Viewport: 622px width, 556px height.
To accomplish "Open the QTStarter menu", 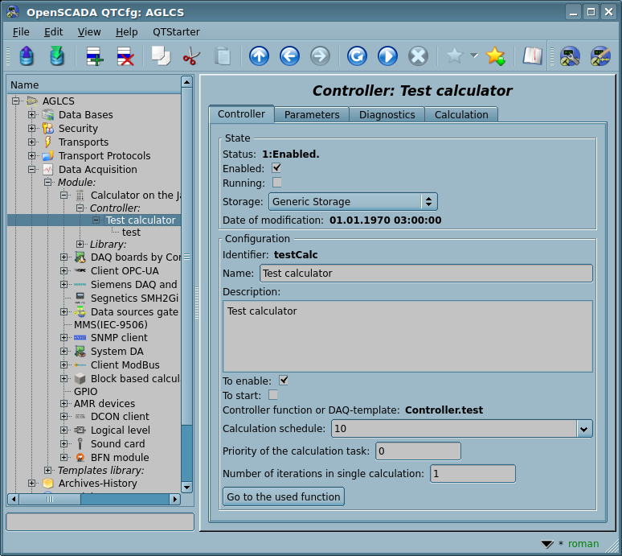I will pyautogui.click(x=176, y=31).
